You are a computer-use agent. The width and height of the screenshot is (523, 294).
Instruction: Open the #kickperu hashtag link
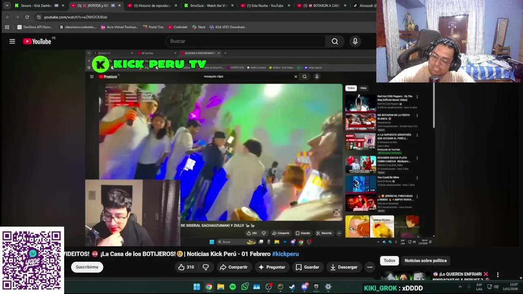tap(285, 254)
